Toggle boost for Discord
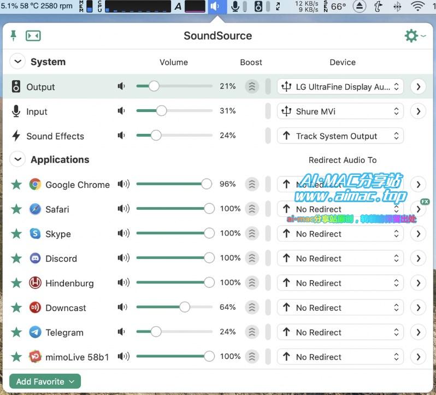 252,258
